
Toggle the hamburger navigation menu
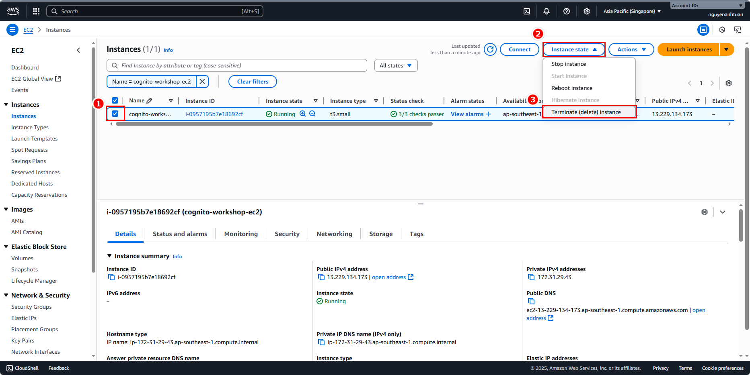12,30
